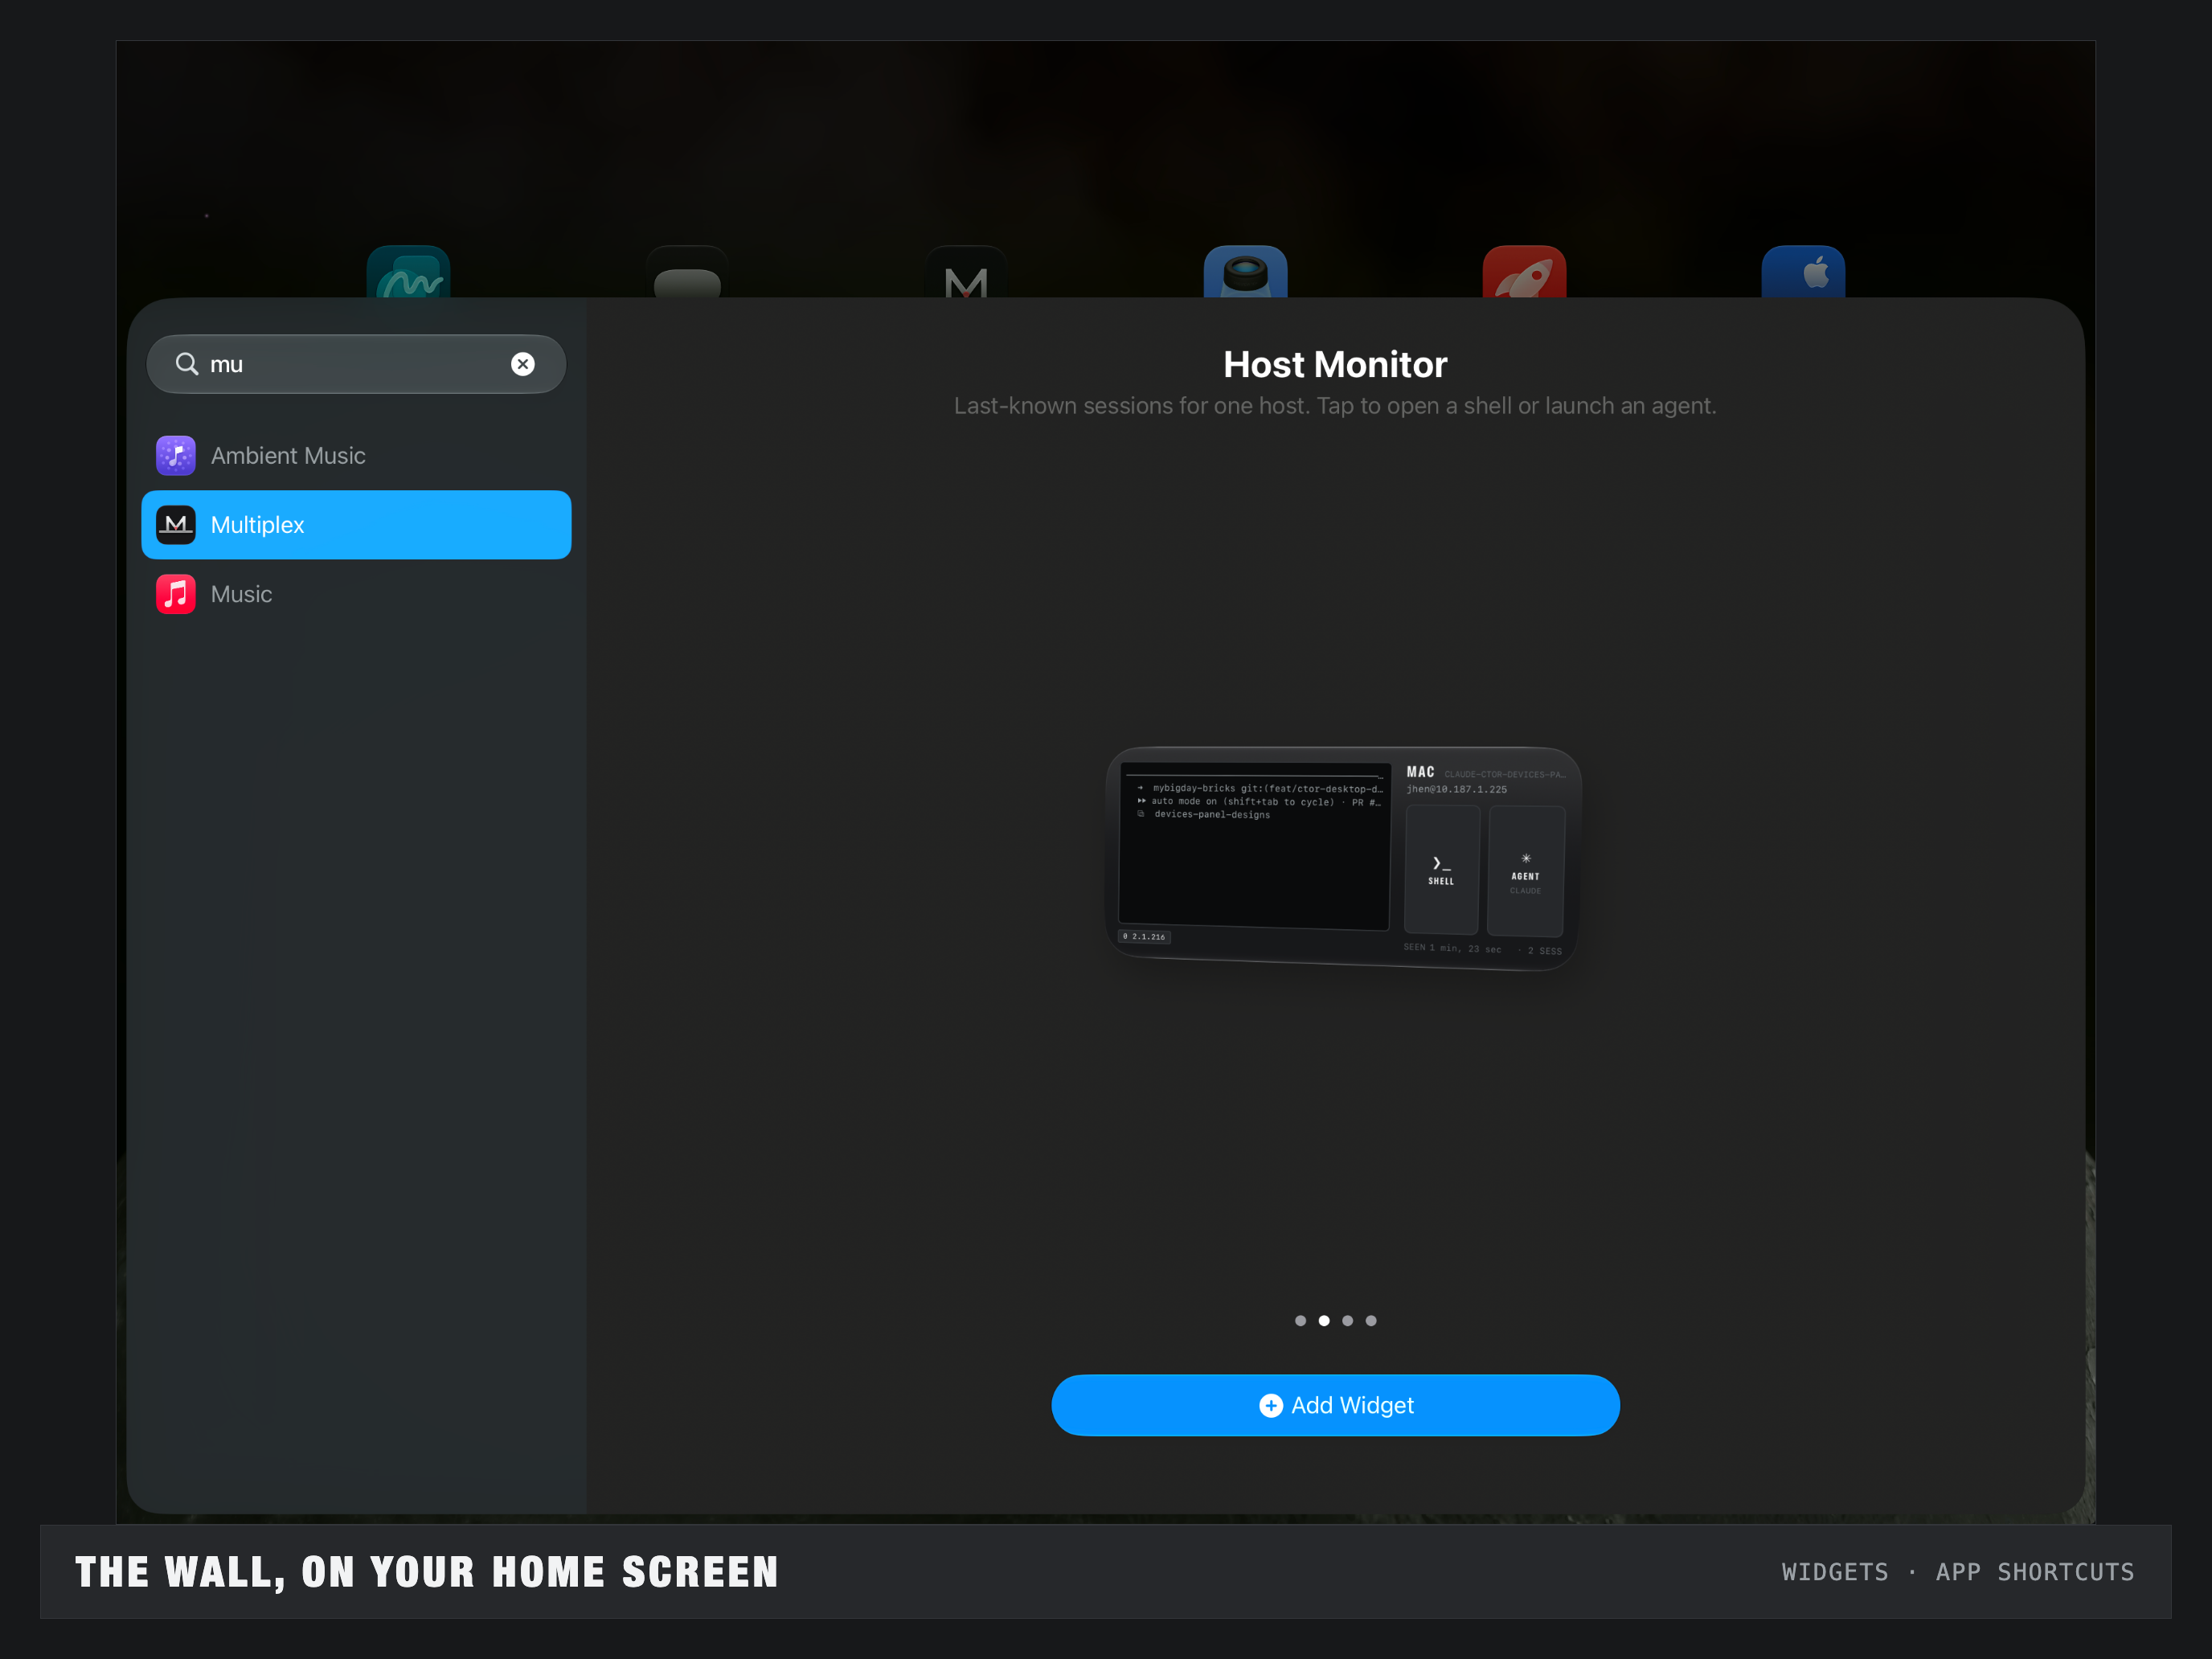Open teal scribble app on home screen
The height and width of the screenshot is (1659, 2212).
408,272
